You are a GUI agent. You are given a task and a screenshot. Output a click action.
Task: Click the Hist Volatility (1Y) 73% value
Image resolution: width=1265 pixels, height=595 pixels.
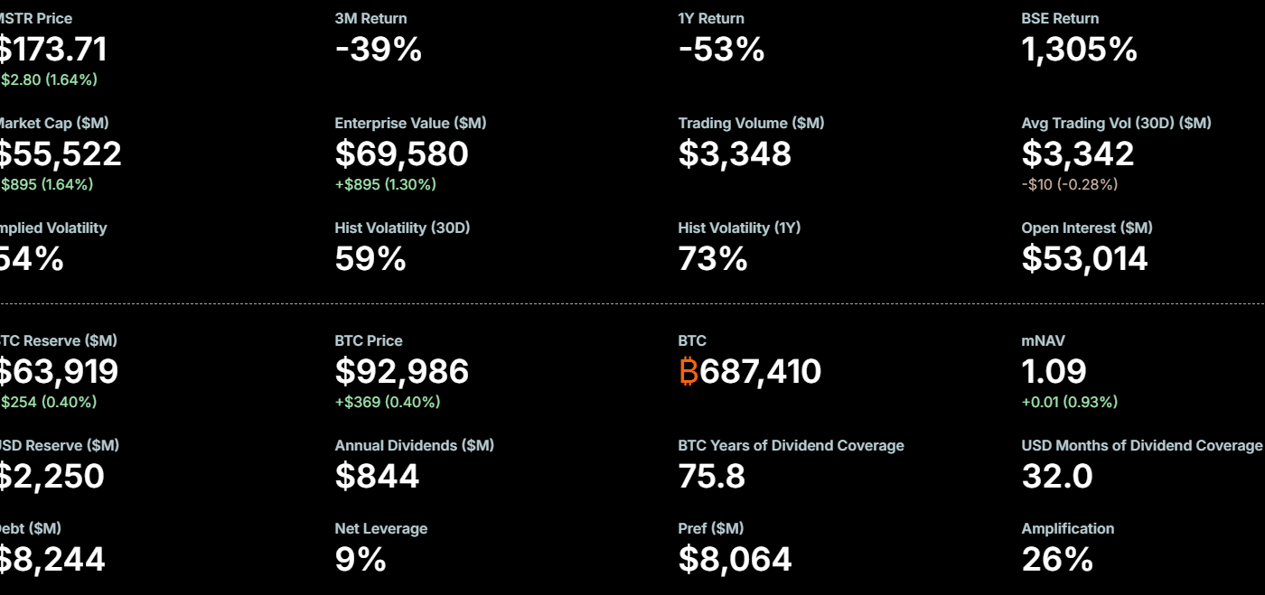pyautogui.click(x=713, y=259)
